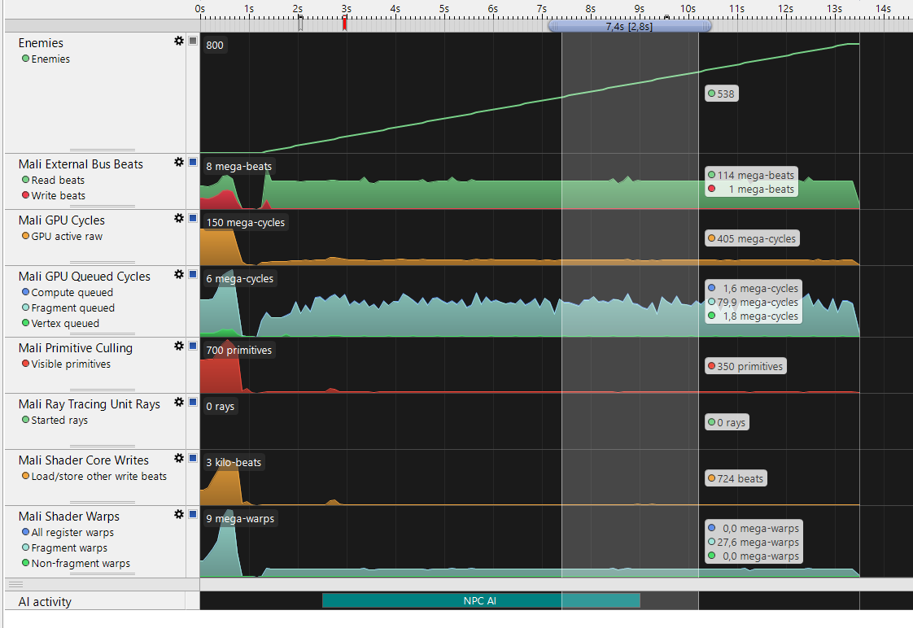Click the '9 mega-warps' scale label
Viewport: 913px width, 628px height.
[240, 518]
